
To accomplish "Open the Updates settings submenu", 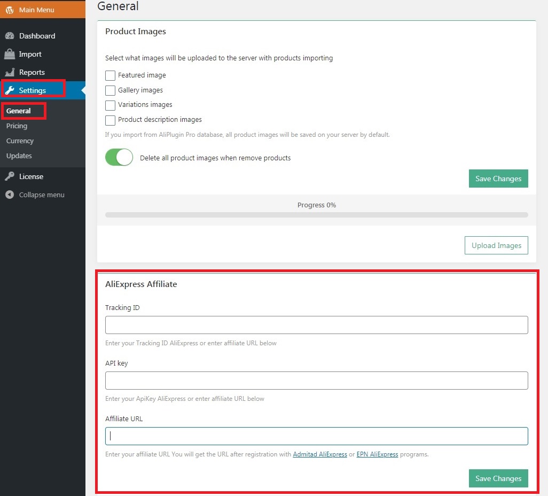I will click(19, 156).
